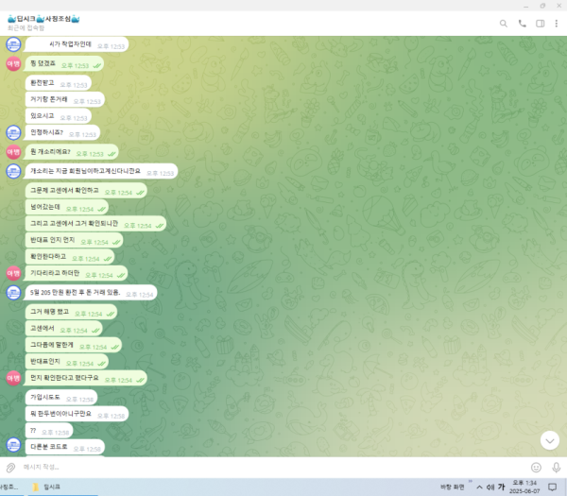Image resolution: width=567 pixels, height=496 pixels.
Task: Show hidden tray icons with the up chevron
Action: pos(479,487)
